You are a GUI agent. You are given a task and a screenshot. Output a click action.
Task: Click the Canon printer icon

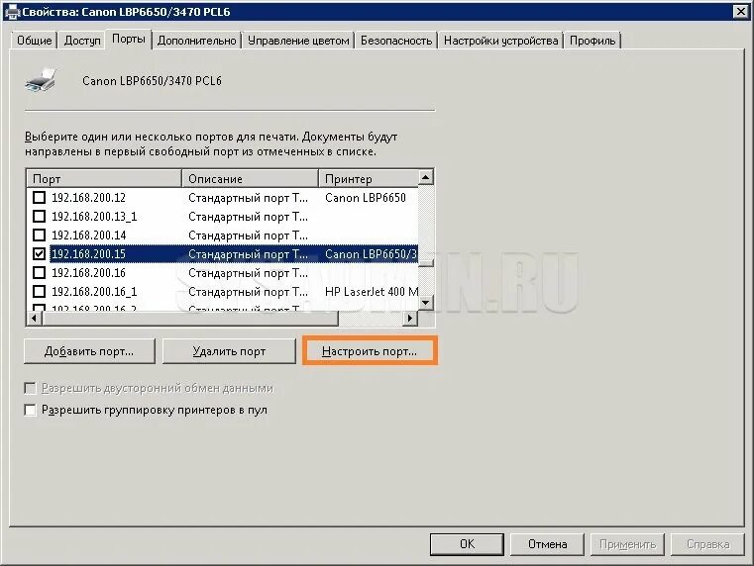pos(41,80)
